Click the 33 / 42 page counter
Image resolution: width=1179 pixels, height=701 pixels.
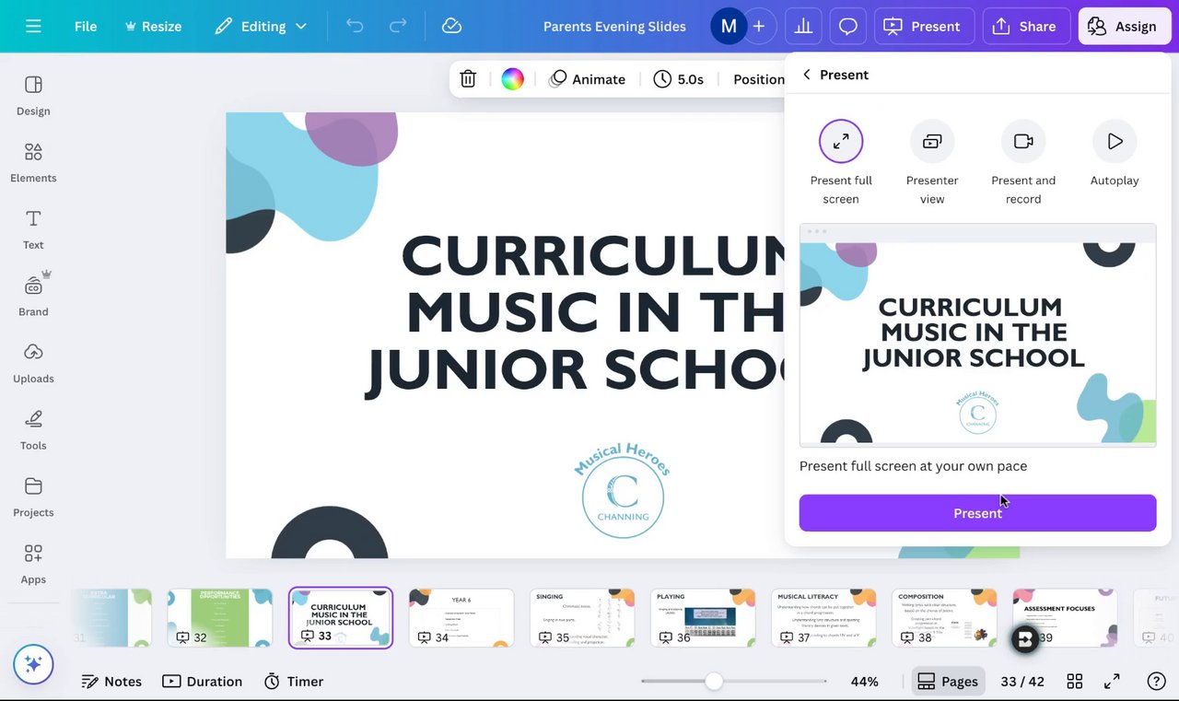(x=1021, y=682)
